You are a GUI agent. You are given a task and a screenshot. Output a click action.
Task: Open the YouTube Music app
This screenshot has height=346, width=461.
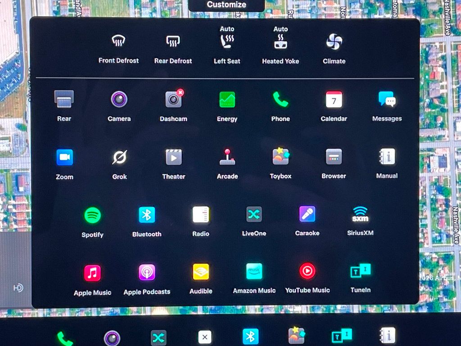pos(307,271)
